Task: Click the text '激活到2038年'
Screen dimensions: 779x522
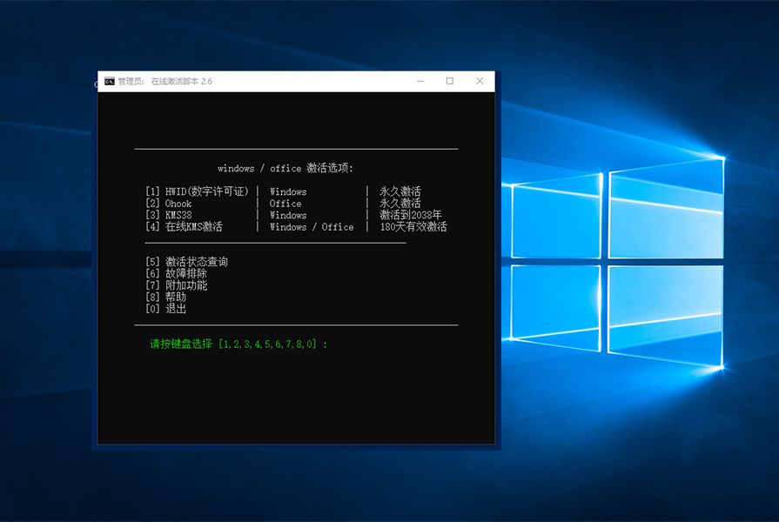Action: coord(411,215)
